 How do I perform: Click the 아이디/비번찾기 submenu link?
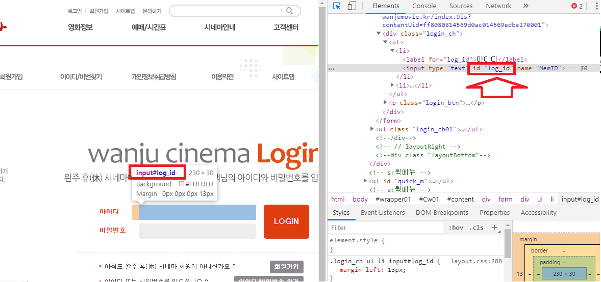click(81, 76)
